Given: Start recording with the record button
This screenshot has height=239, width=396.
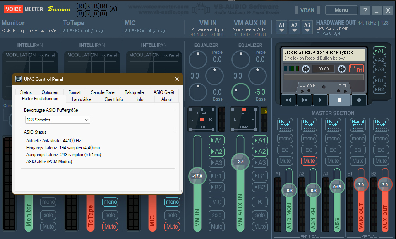Looking at the screenshot, I should (x=359, y=100).
